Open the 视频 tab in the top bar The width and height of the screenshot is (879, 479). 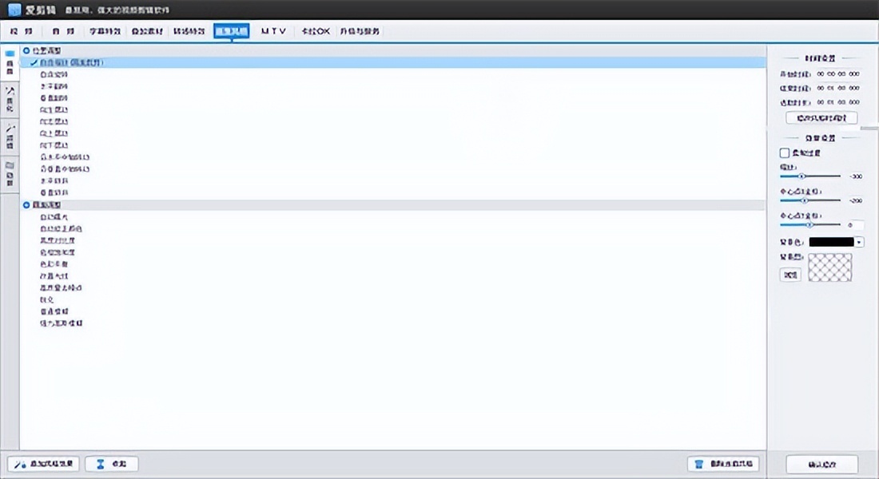[22, 31]
